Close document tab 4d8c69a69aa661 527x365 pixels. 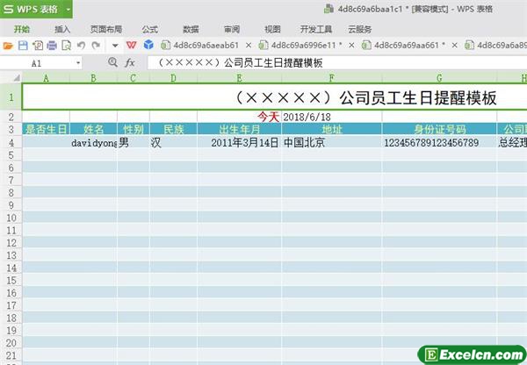(x=454, y=45)
